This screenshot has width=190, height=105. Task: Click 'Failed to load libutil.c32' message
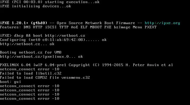(31, 73)
